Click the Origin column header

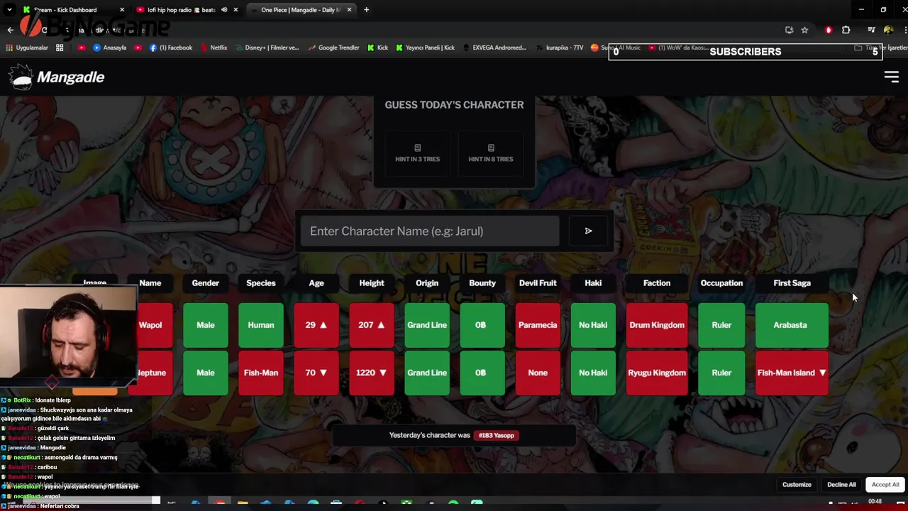(x=427, y=283)
